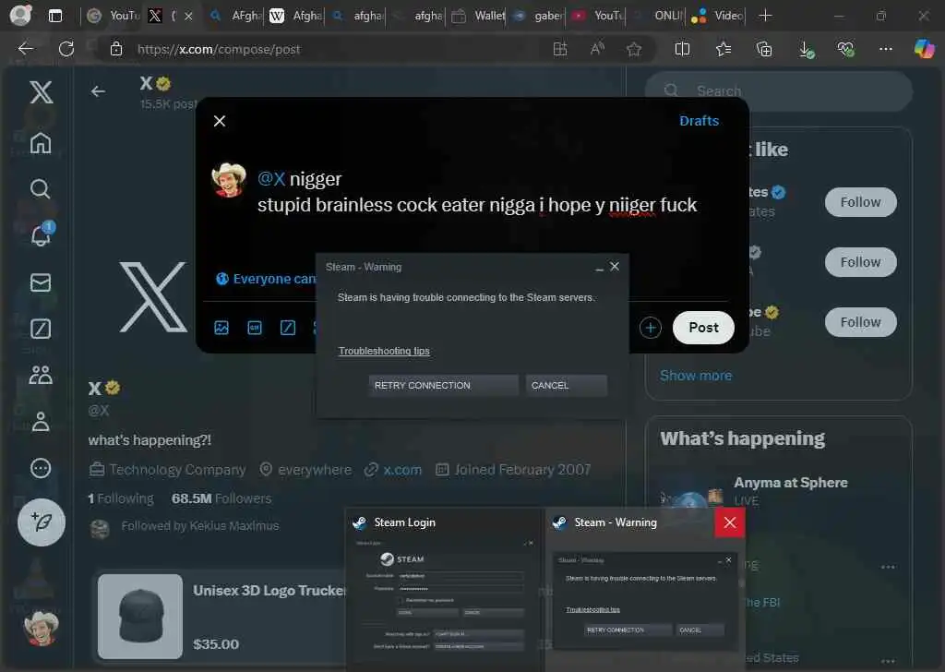The image size is (945, 672).
Task: Go back with profile header arrow
Action: [98, 91]
